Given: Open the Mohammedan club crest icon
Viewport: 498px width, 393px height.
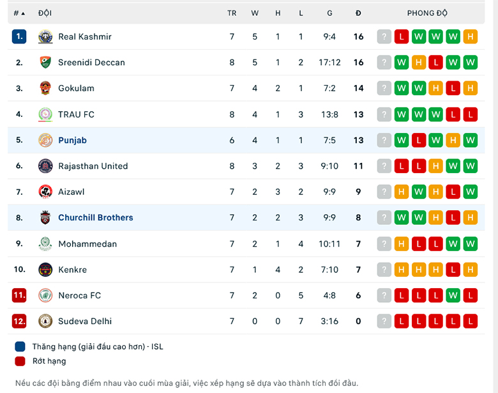Looking at the screenshot, I should click(45, 244).
